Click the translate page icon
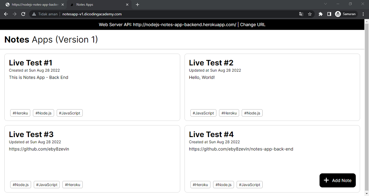 [301, 14]
